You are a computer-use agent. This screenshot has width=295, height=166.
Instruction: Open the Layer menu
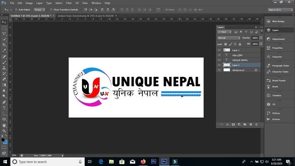point(39,3)
